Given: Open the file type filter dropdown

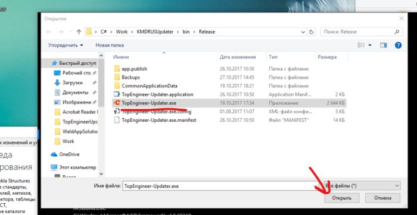Looking at the screenshot, I should pyautogui.click(x=362, y=186).
